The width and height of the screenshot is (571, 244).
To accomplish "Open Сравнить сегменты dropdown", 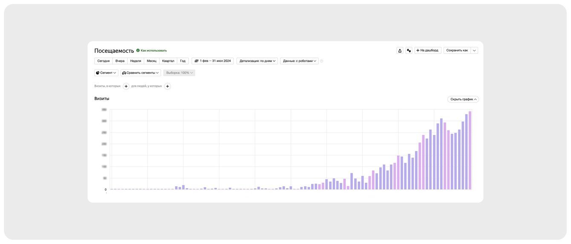I will coord(141,73).
